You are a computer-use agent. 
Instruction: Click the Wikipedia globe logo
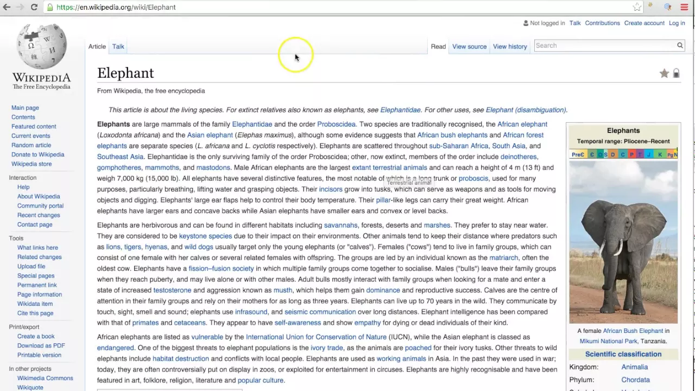(x=42, y=46)
